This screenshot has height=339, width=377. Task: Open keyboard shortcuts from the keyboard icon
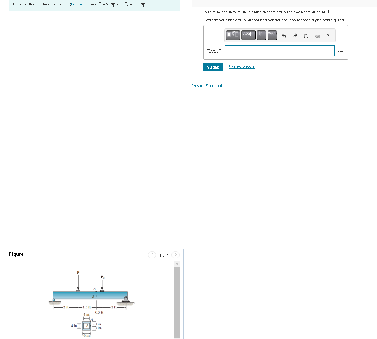(x=317, y=36)
